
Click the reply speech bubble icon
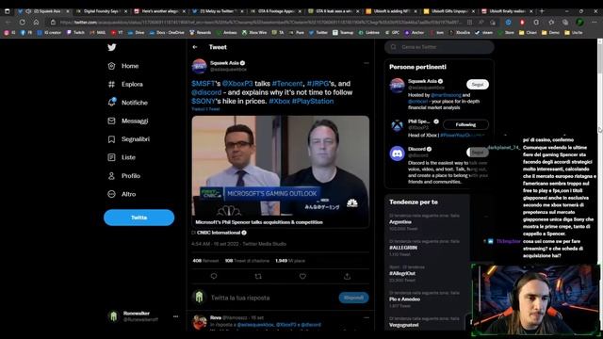click(x=214, y=276)
